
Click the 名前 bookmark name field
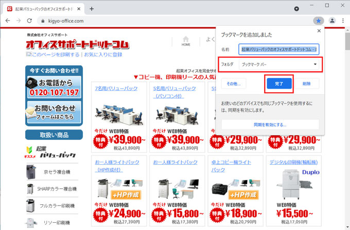279,49
